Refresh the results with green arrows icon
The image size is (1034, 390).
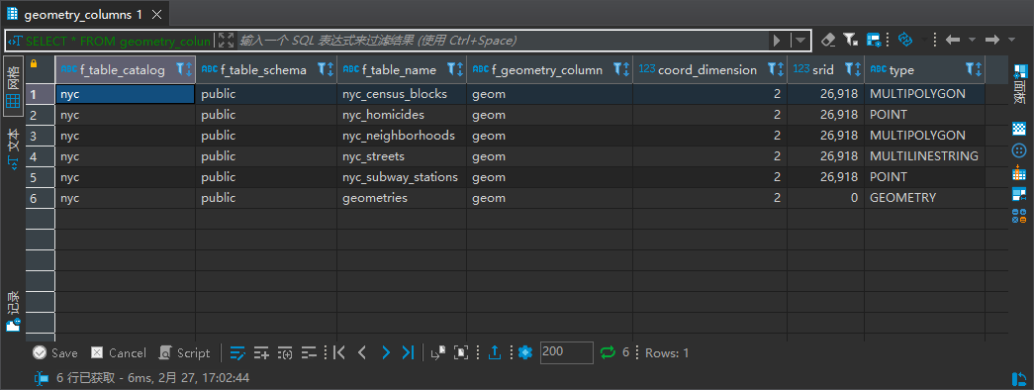coord(608,353)
